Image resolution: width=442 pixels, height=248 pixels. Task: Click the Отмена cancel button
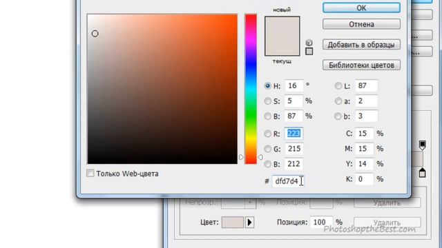pos(361,24)
